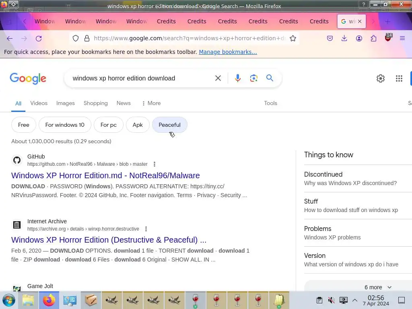
Task: Switch to the Videos results tab
Action: 39,103
